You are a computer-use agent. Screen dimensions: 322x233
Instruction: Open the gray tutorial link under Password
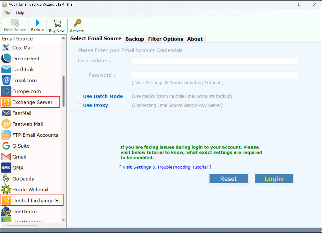coord(178,83)
